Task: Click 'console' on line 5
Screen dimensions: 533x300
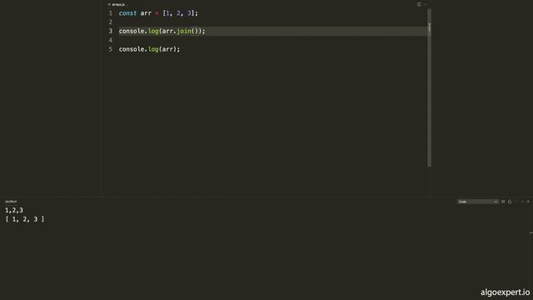Action: click(x=132, y=49)
